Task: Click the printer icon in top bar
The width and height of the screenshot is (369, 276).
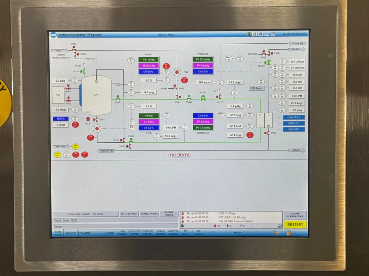Action: click(x=255, y=34)
